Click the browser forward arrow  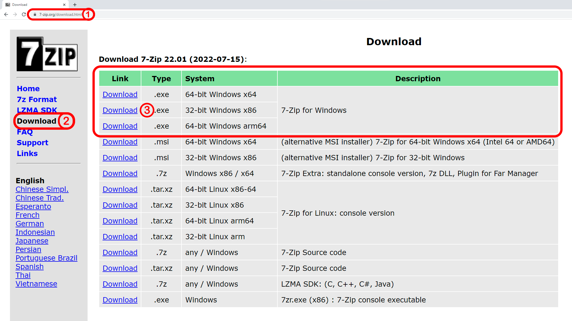(15, 14)
